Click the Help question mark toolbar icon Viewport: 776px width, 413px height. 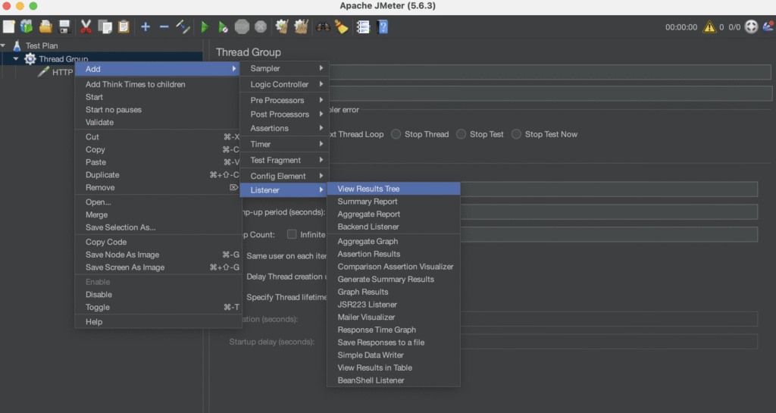[x=383, y=27]
